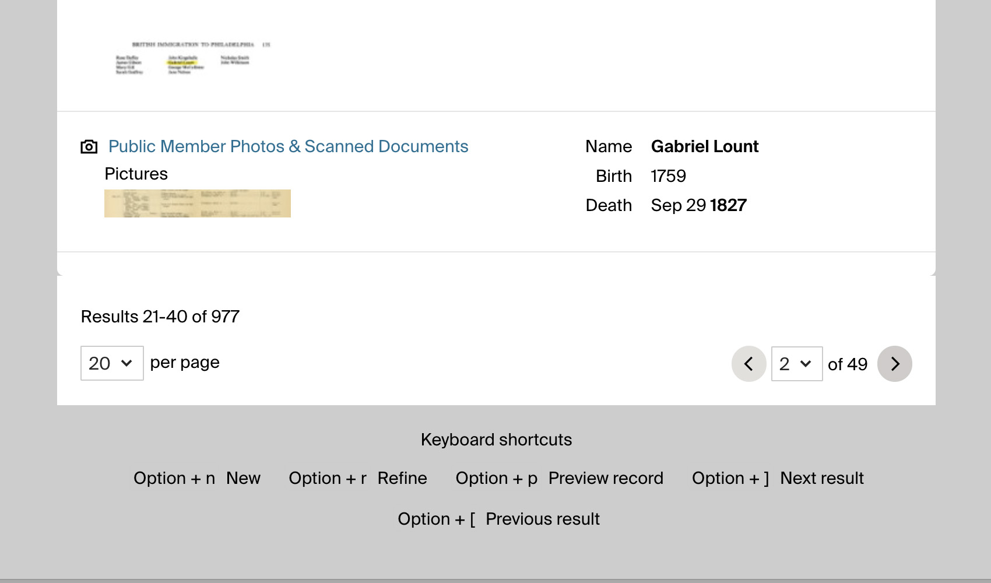Open the British Immigration to Philadelphia scan thumbnail

(x=192, y=58)
